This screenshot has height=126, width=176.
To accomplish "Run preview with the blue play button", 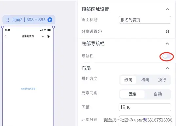I will point(50,20).
